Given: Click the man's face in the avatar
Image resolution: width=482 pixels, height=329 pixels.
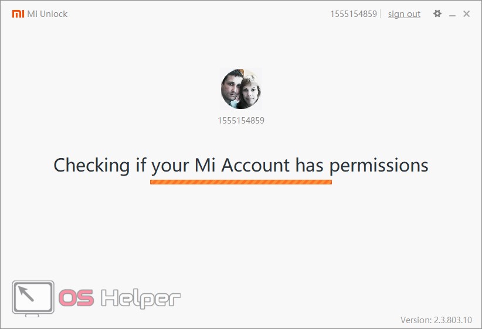Looking at the screenshot, I should click(230, 86).
